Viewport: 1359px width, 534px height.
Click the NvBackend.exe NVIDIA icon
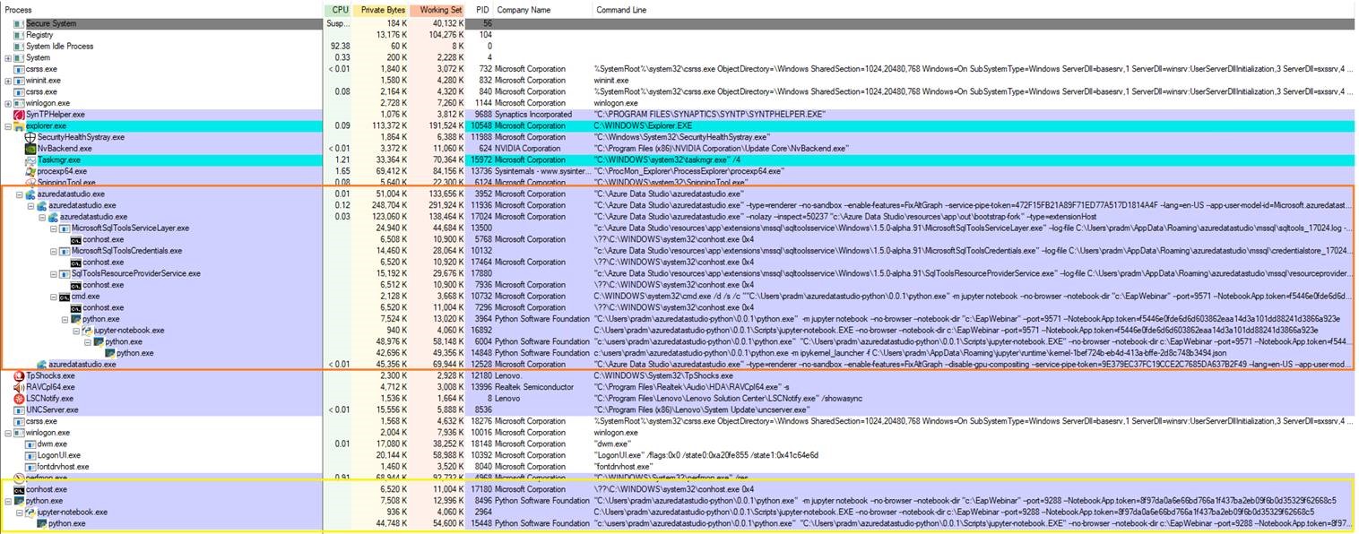point(31,148)
